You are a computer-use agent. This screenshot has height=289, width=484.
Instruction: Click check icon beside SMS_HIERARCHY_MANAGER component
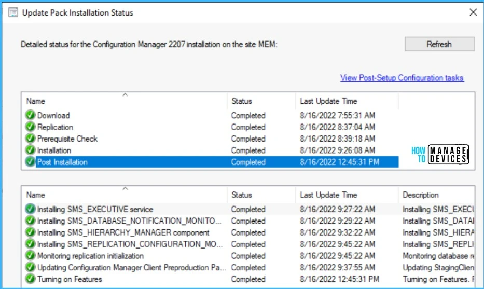[x=30, y=232]
